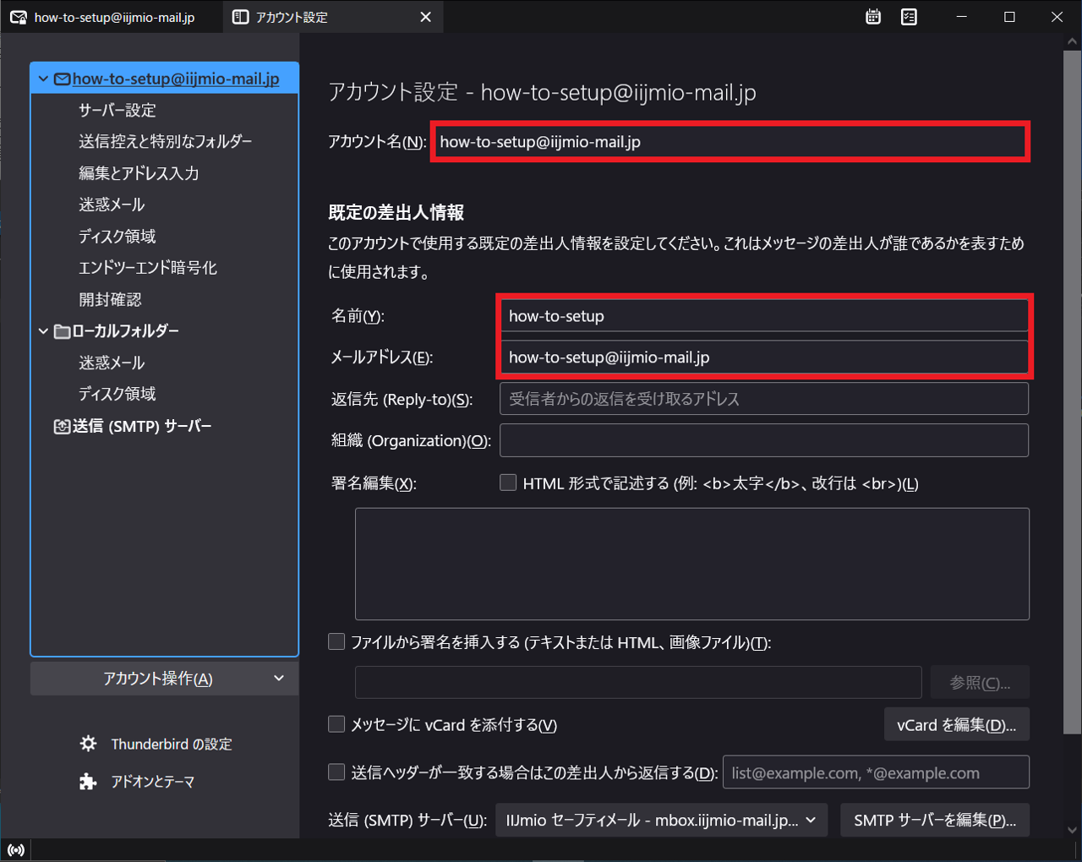Open the 送信 (SMTP) サーバー selection dropdown
This screenshot has width=1082, height=862.
(x=661, y=821)
